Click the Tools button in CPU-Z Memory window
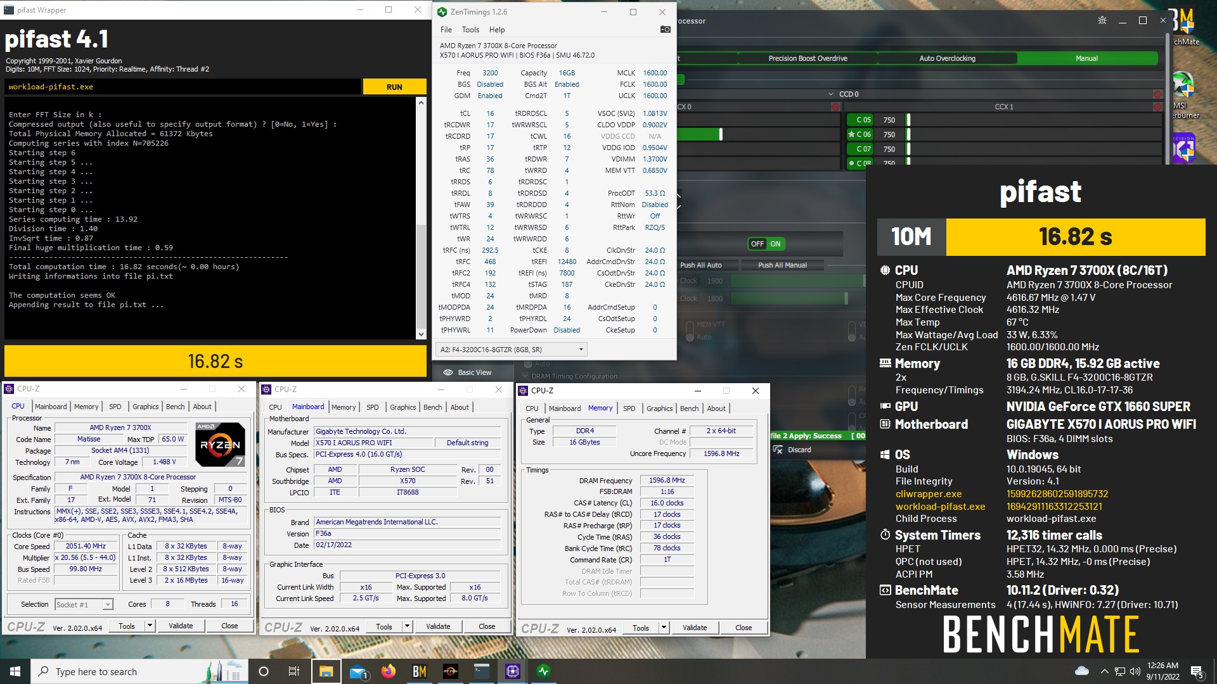The image size is (1217, 684). (x=641, y=628)
